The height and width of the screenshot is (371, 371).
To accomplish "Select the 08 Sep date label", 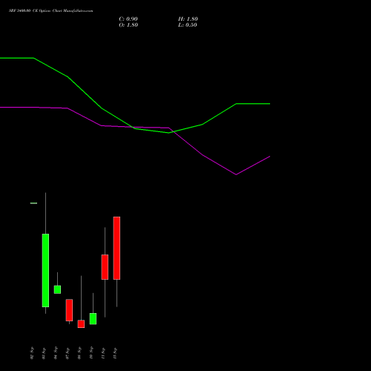I will point(79,353).
